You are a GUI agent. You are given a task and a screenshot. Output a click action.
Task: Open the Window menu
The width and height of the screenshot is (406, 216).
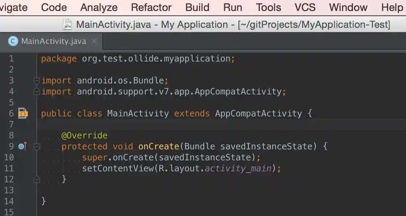[347, 7]
